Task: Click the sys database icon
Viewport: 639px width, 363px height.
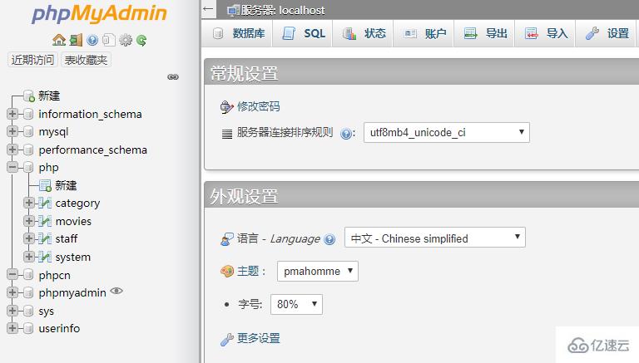Action: pos(28,311)
